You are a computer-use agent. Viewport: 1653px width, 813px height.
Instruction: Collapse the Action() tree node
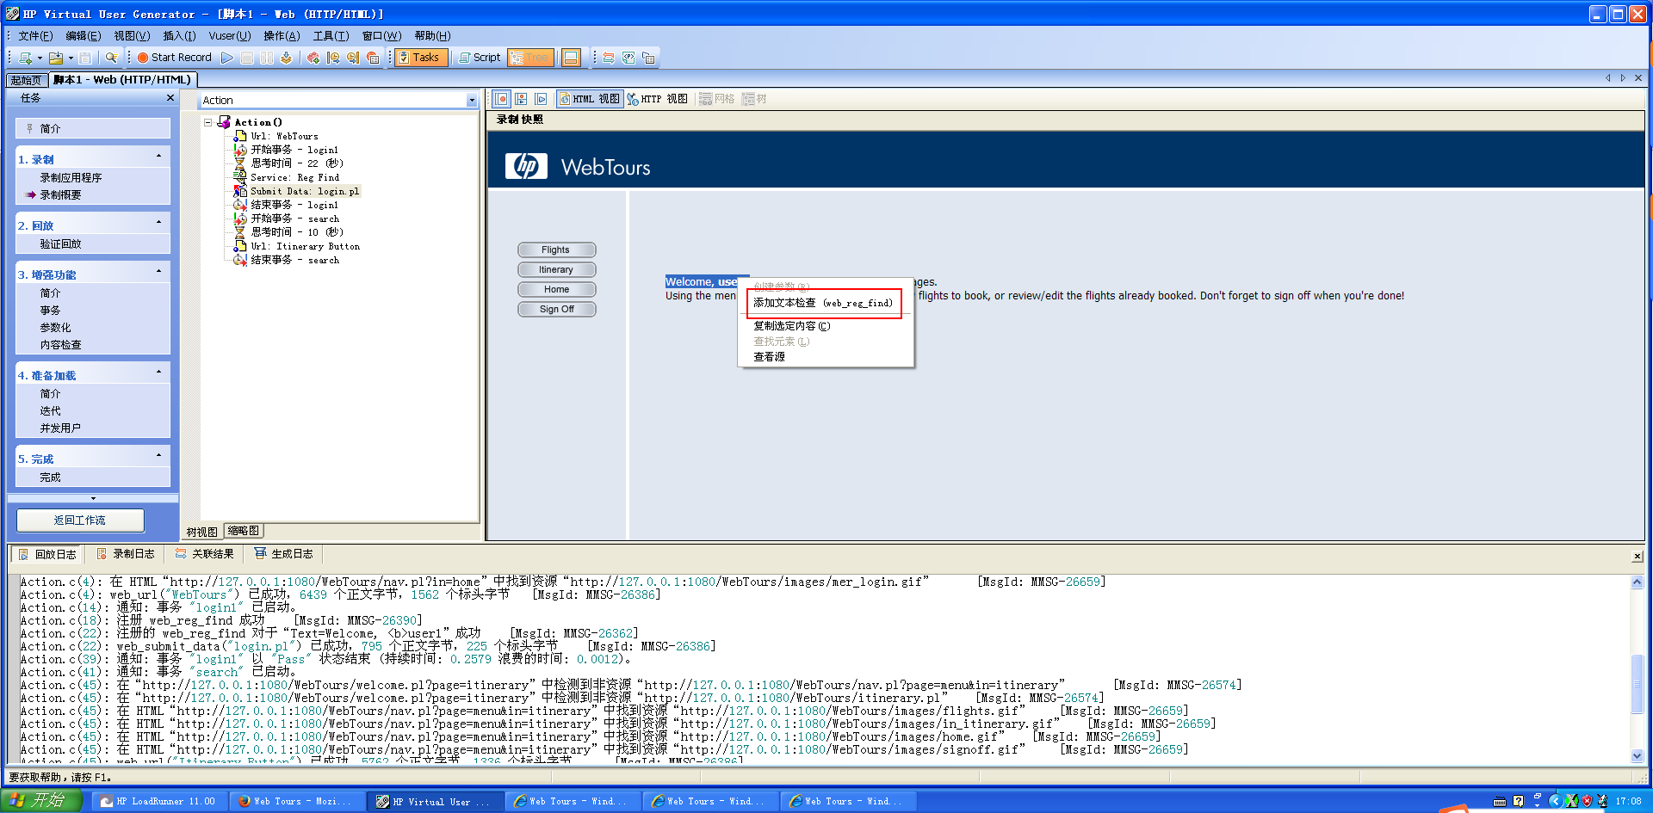point(208,122)
